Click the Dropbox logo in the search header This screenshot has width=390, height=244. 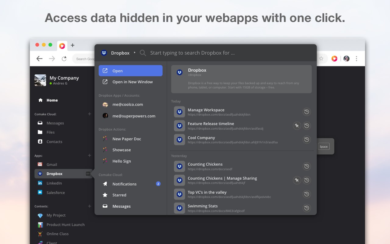pos(104,53)
